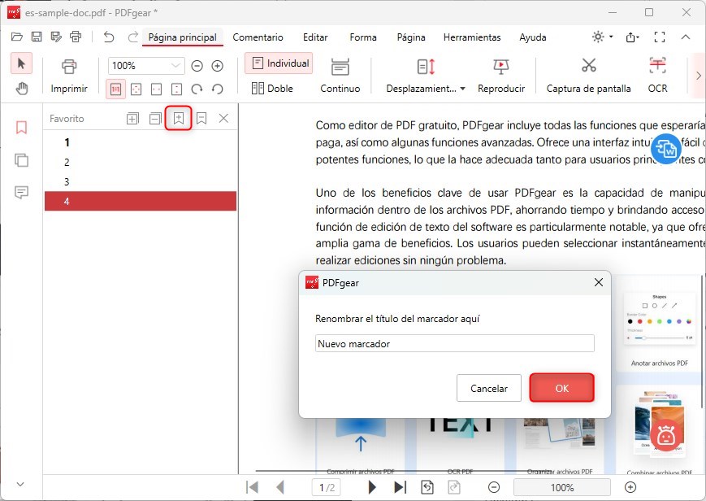Open the Editar tab

click(315, 37)
